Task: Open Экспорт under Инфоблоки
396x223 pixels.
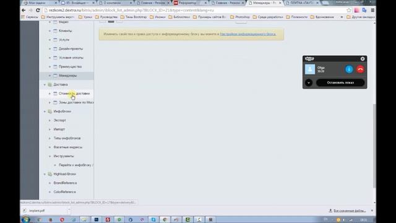Action: (x=59, y=120)
